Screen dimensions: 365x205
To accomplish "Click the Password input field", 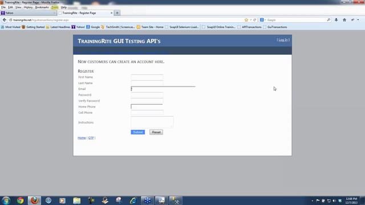I will (x=147, y=95).
